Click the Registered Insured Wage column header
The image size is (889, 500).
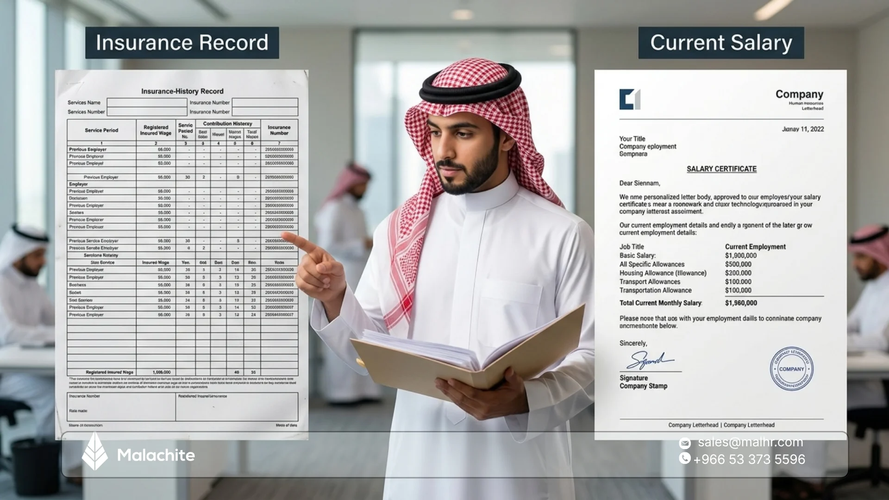[x=156, y=130]
